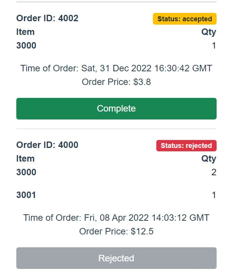Click the Item column header in order 4000

[x=25, y=159]
